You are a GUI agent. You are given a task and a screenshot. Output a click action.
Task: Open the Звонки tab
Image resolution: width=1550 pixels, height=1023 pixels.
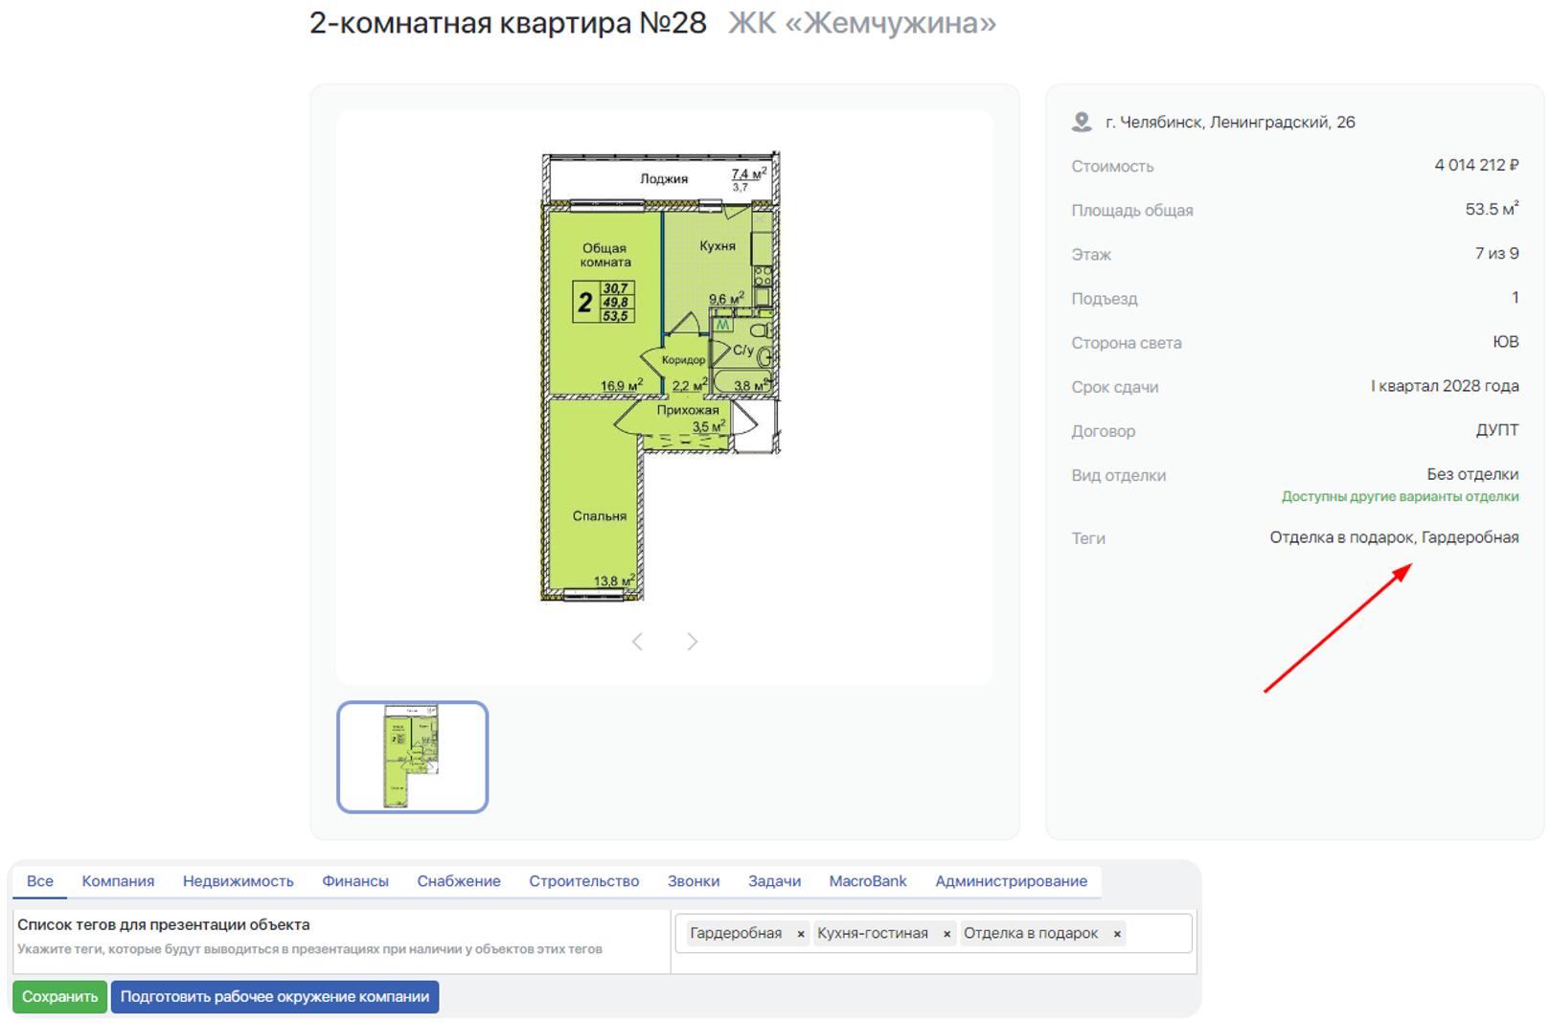click(693, 881)
